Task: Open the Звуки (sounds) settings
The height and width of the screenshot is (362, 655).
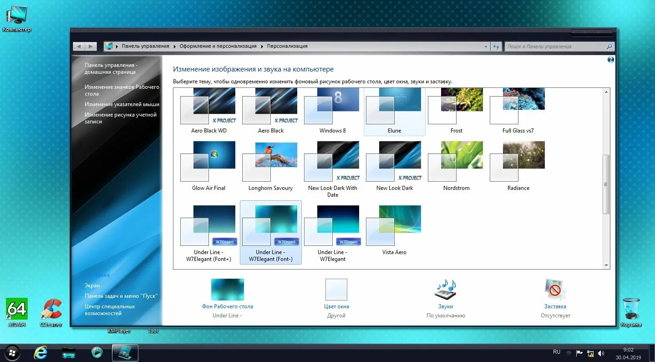Action: (x=445, y=296)
